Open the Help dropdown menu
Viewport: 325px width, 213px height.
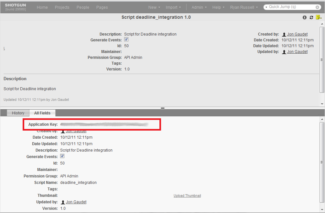click(218, 7)
